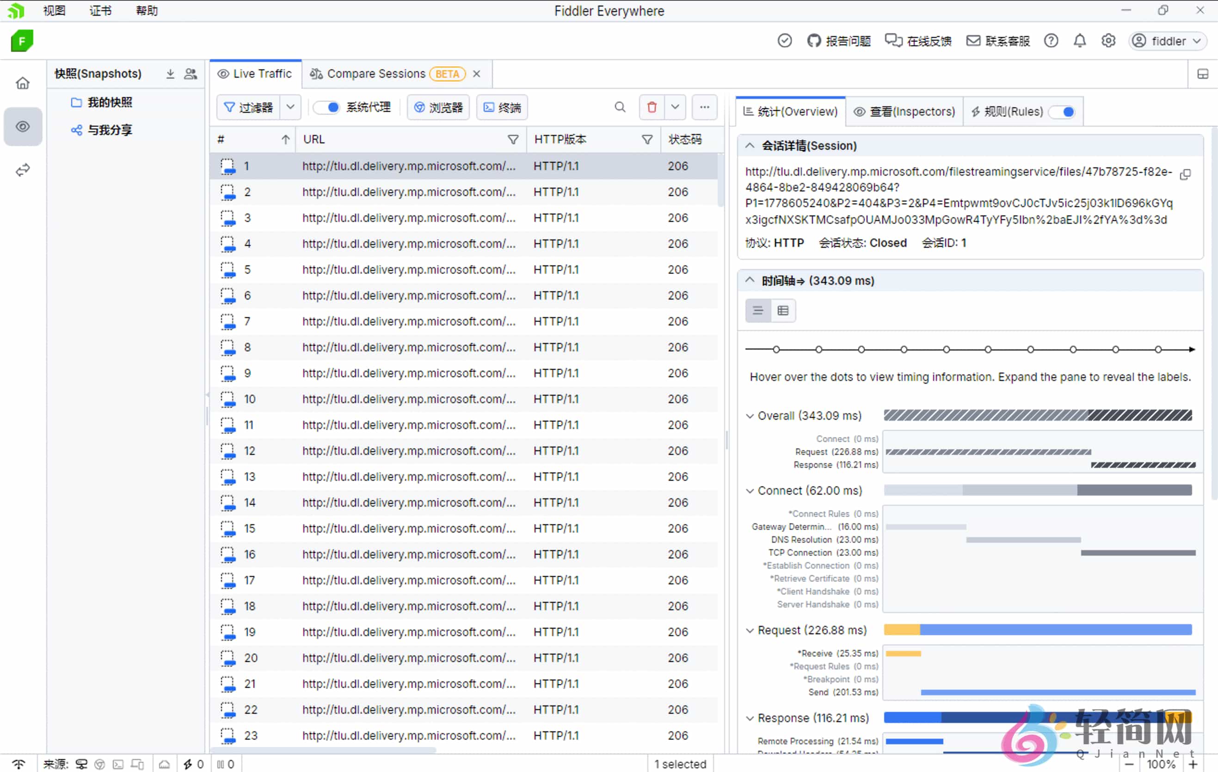Click the breakpoints counter in status bar

225,764
